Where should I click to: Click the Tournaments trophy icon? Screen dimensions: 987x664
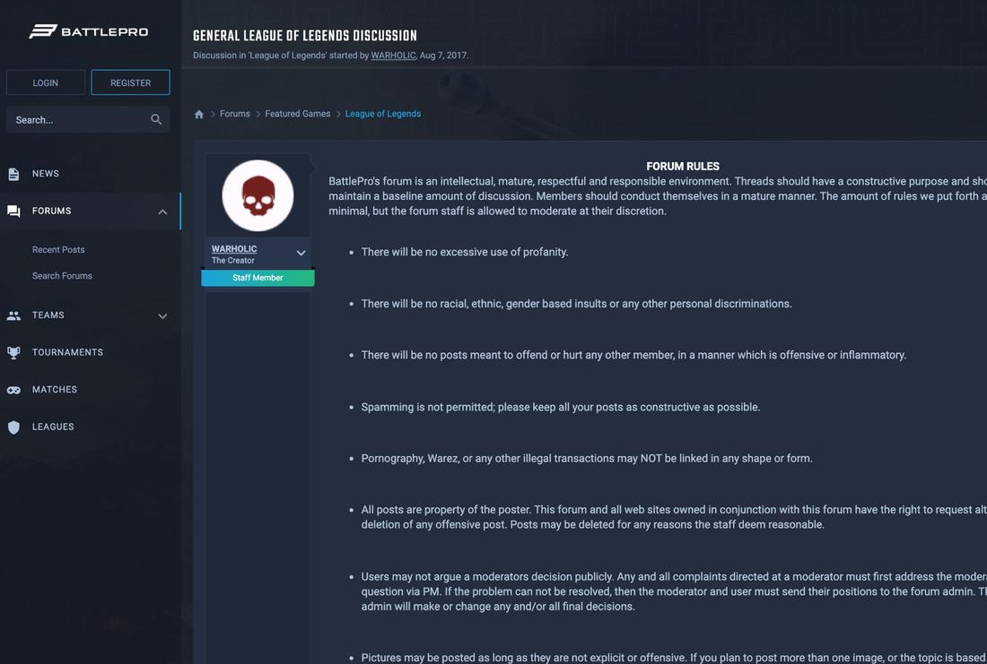coord(13,353)
